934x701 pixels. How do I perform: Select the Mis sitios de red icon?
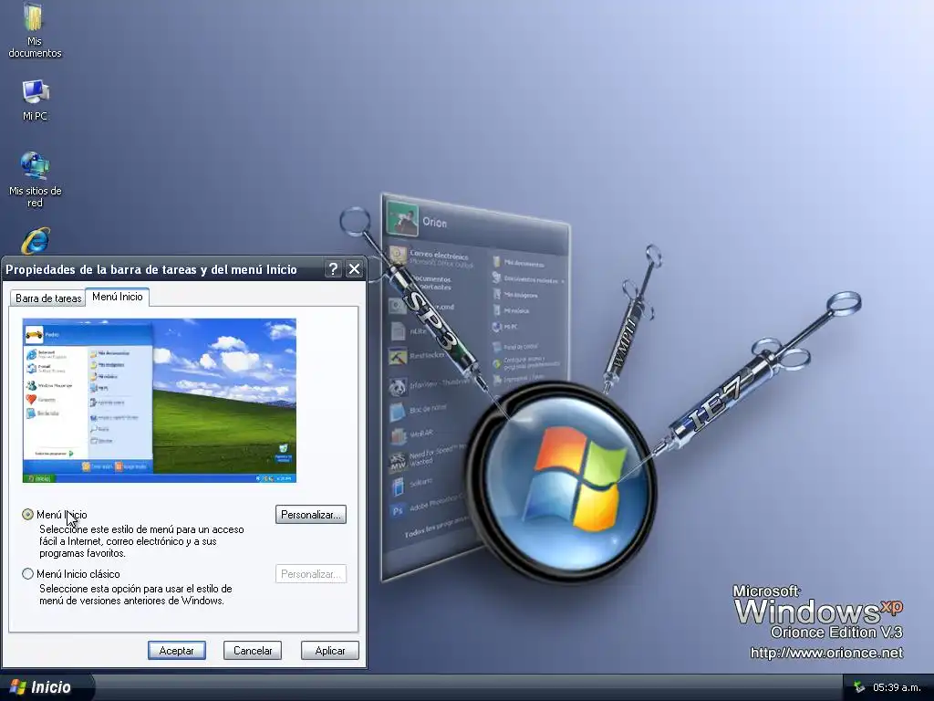click(x=36, y=179)
